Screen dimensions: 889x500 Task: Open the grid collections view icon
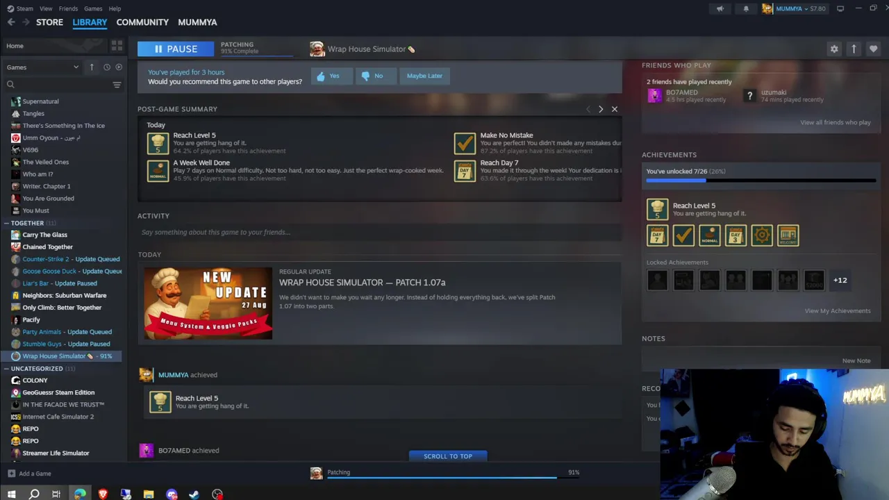117,46
